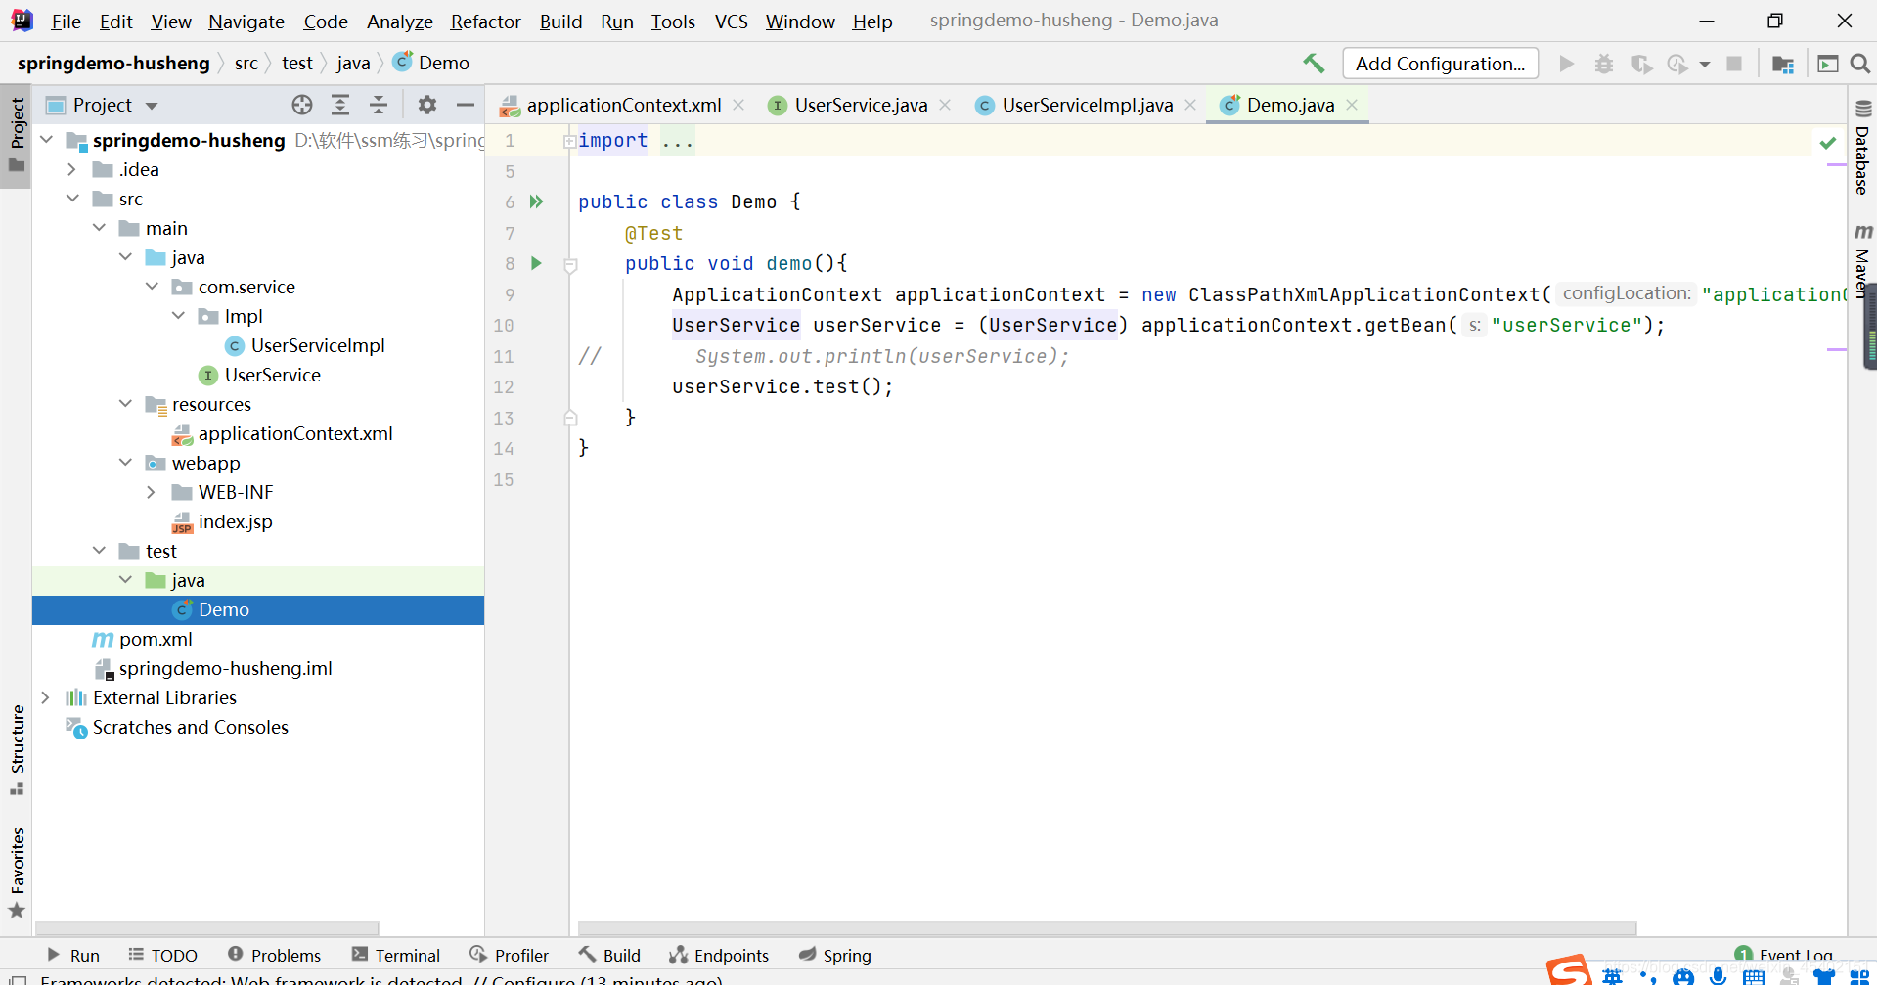
Task: Click the Project panel horizontal scrollbar
Action: click(x=207, y=928)
